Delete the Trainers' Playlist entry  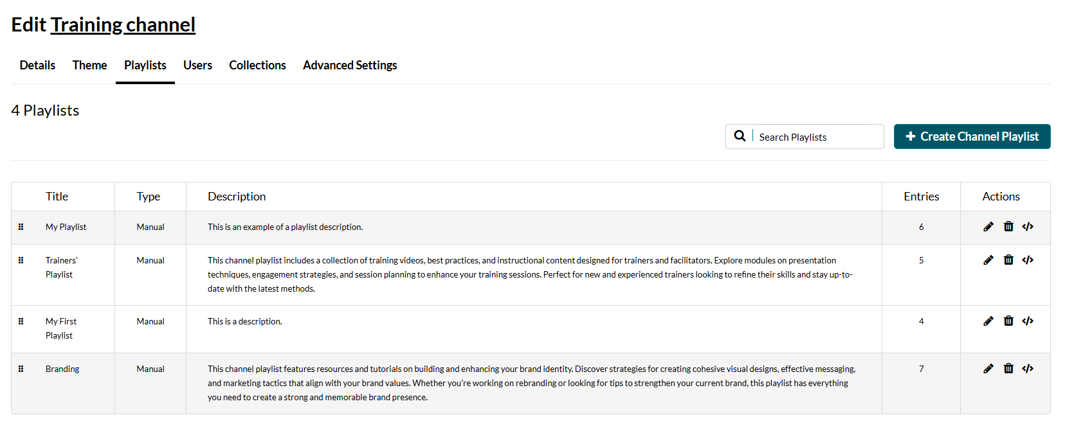(1008, 260)
